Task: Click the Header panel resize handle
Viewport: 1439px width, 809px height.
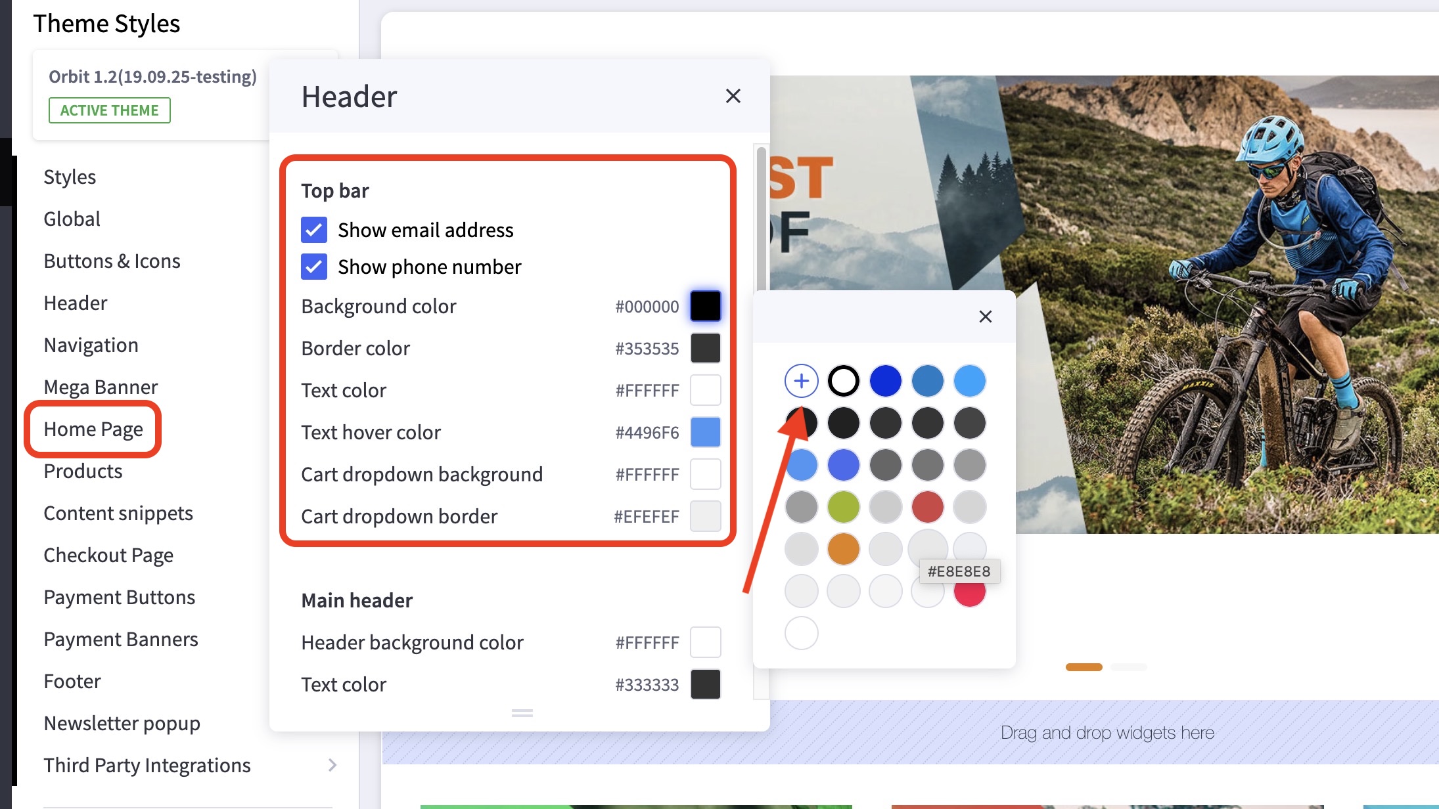Action: click(x=522, y=713)
